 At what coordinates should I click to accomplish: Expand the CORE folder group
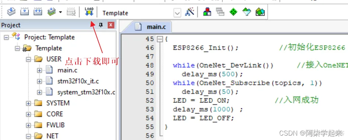pos(28,114)
